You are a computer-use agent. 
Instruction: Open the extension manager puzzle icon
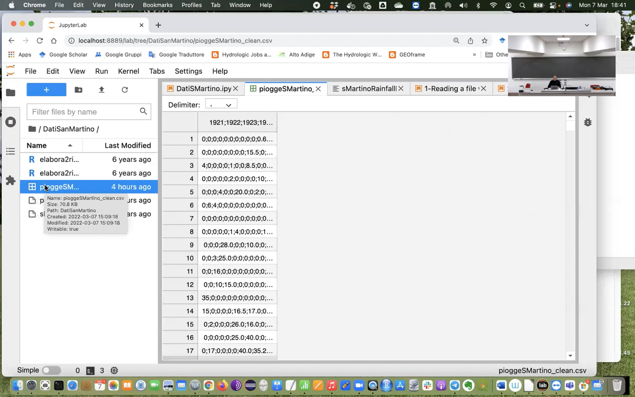click(x=11, y=181)
